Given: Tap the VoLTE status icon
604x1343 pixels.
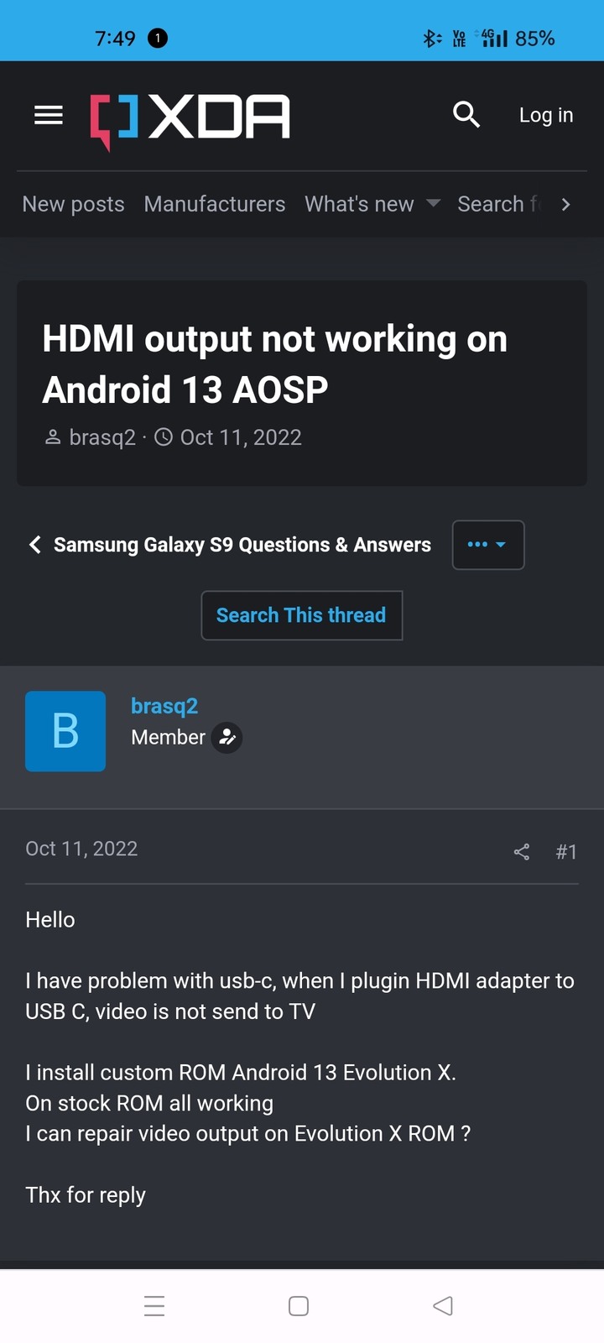Looking at the screenshot, I should point(459,39).
